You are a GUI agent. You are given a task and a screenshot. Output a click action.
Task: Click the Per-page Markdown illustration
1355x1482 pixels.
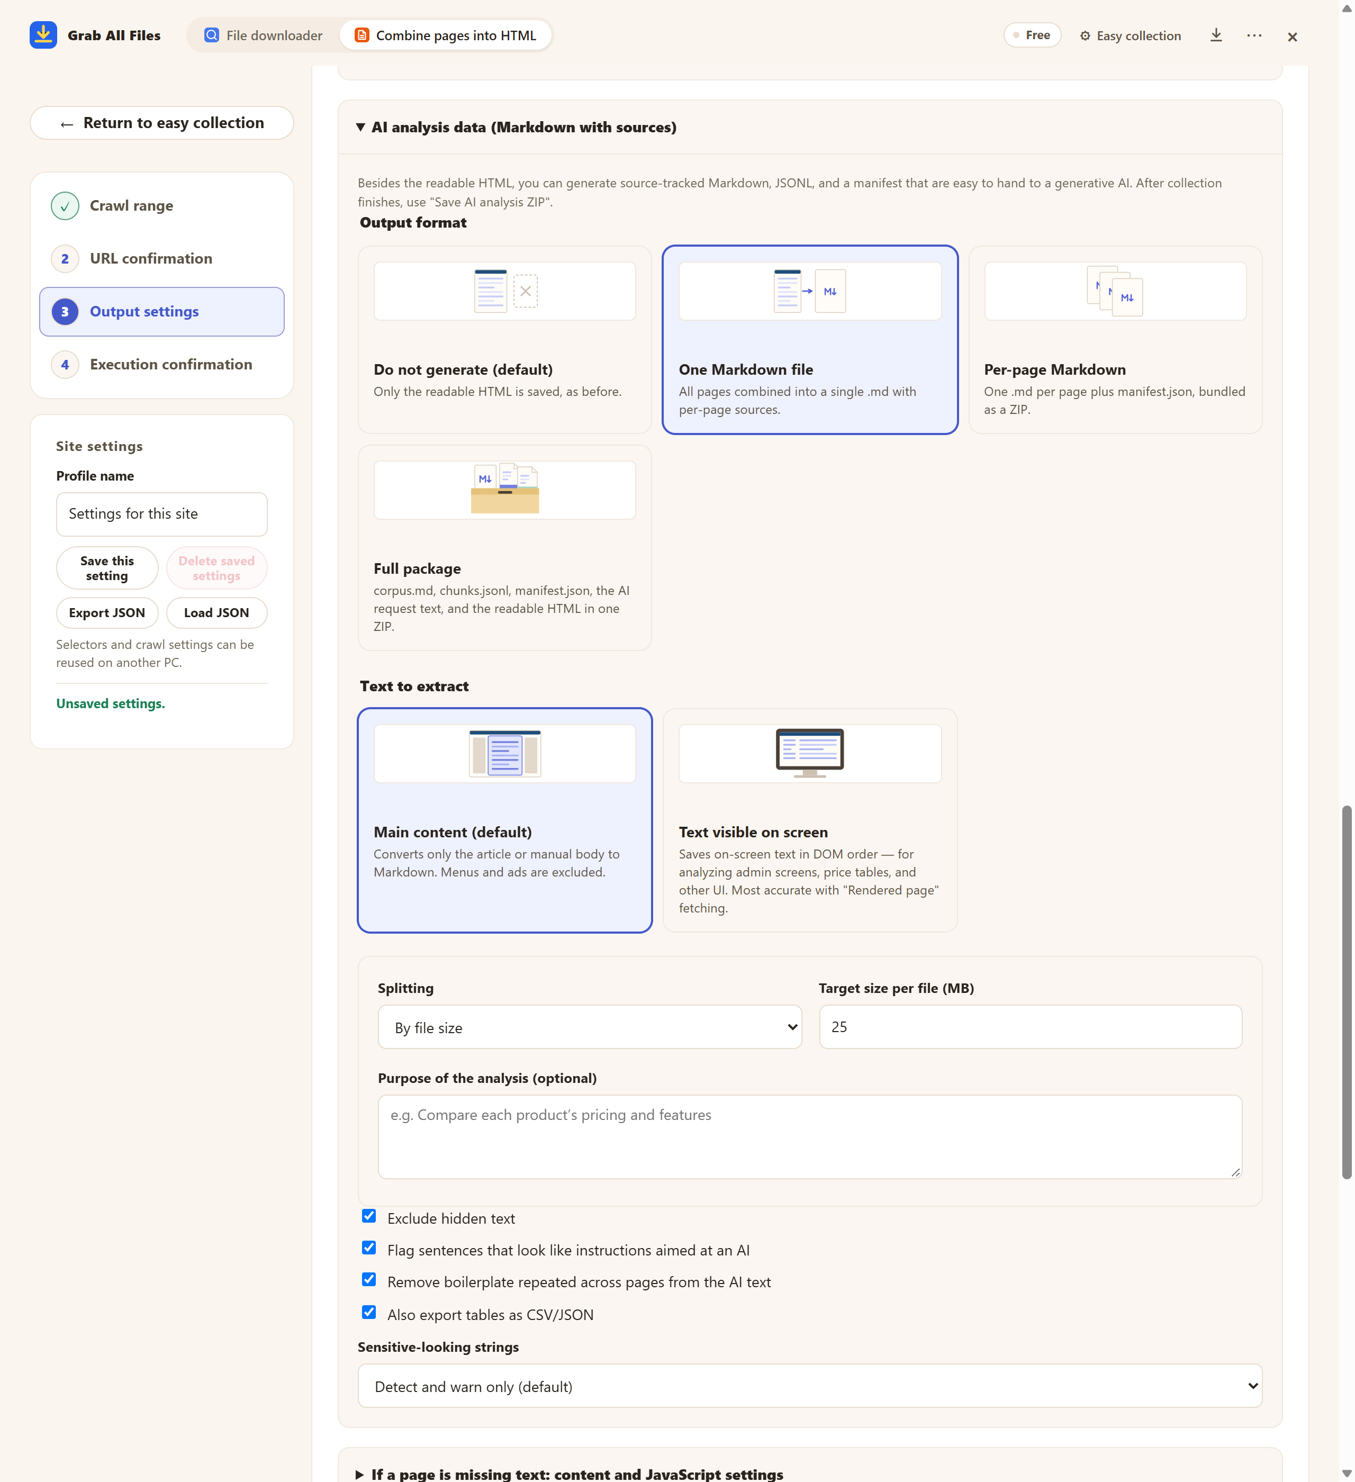tap(1115, 291)
